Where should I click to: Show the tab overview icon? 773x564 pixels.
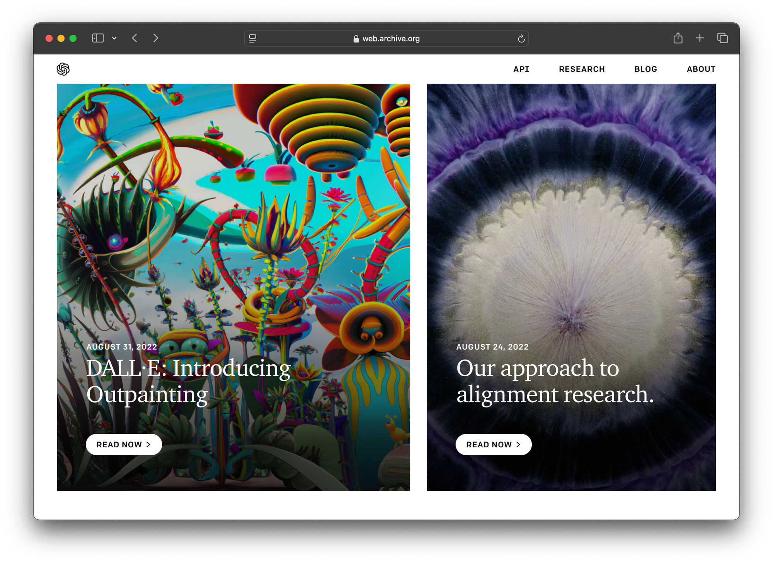(722, 38)
